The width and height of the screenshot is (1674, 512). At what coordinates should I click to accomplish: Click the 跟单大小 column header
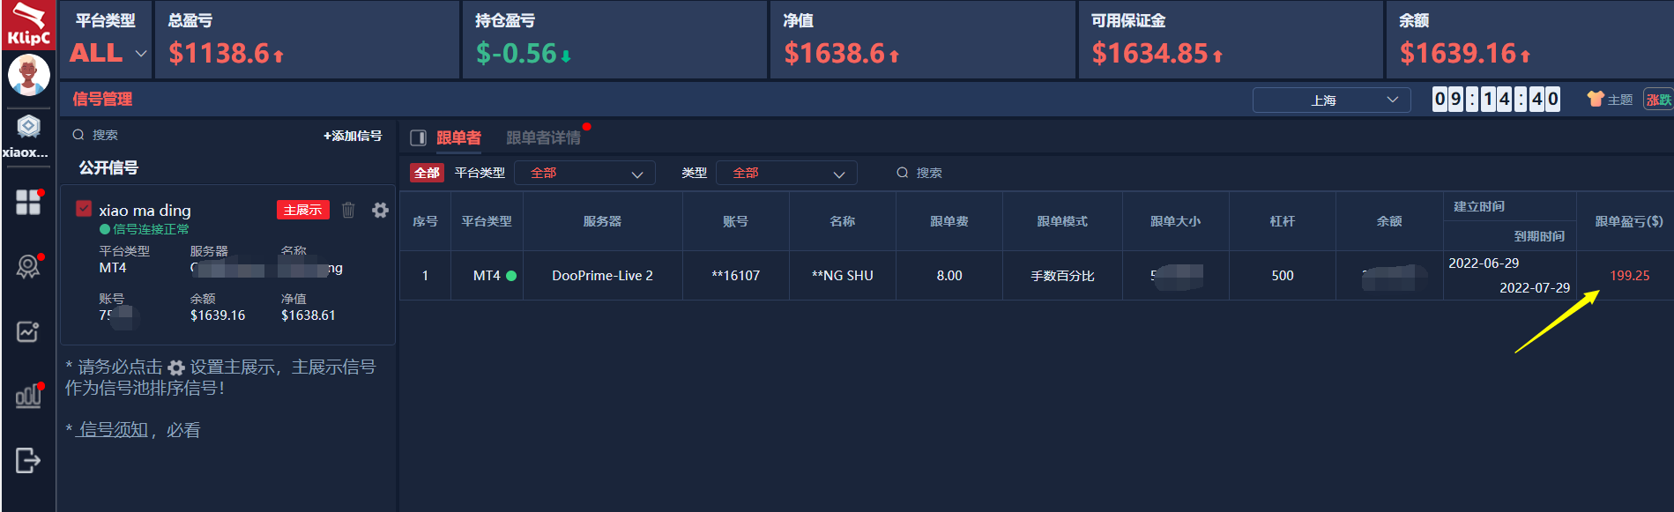[1175, 221]
